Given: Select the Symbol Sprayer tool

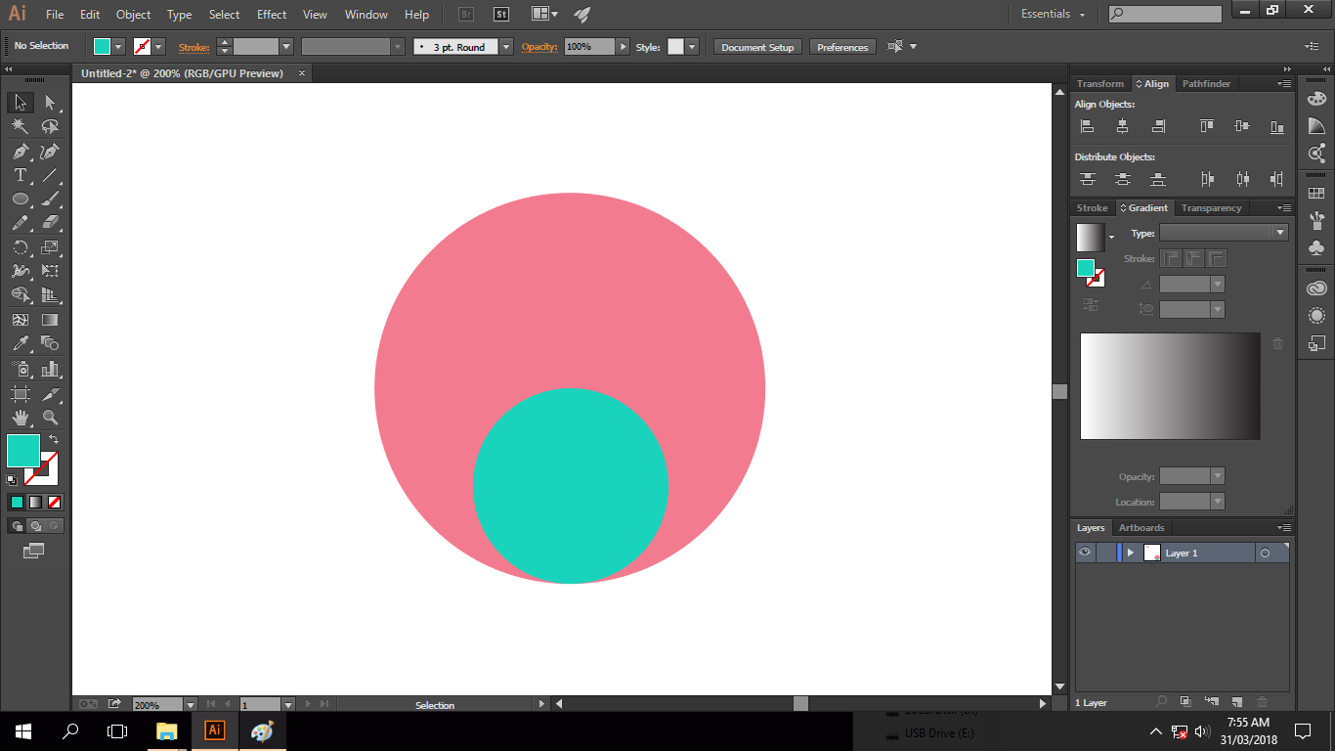Looking at the screenshot, I should [x=20, y=369].
